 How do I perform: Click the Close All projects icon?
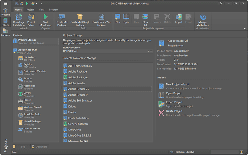point(145,17)
